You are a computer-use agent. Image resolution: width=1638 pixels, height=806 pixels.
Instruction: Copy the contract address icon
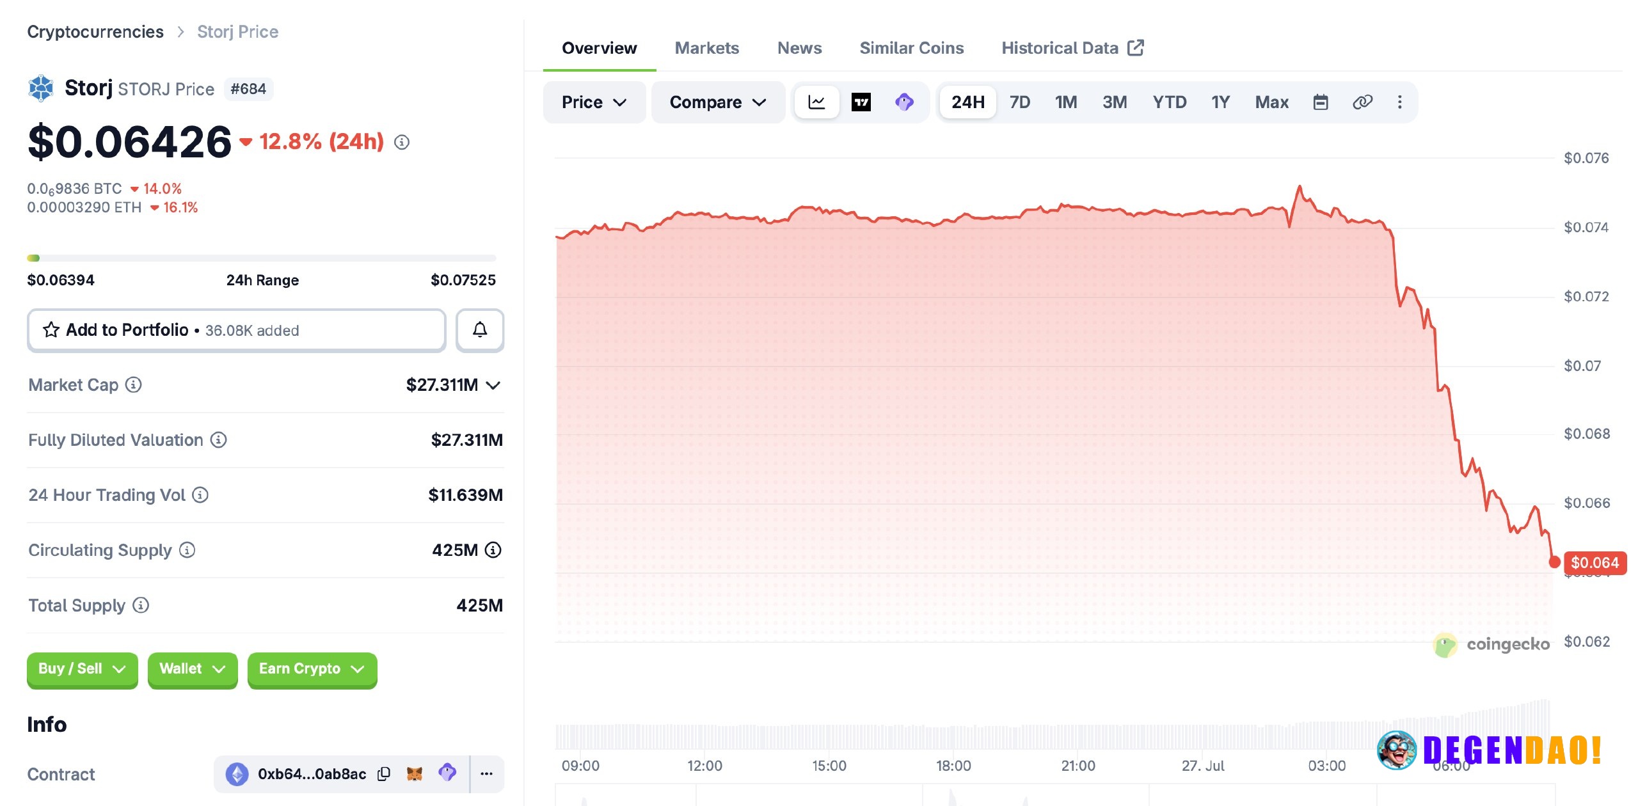(384, 774)
